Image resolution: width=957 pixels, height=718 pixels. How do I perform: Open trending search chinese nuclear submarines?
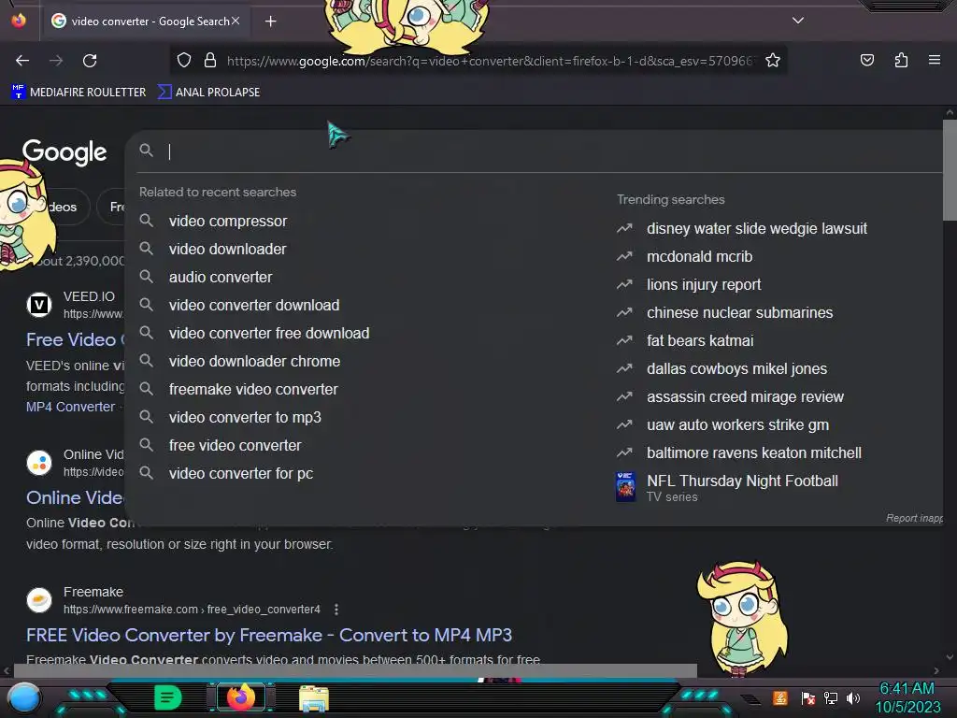[x=740, y=312]
